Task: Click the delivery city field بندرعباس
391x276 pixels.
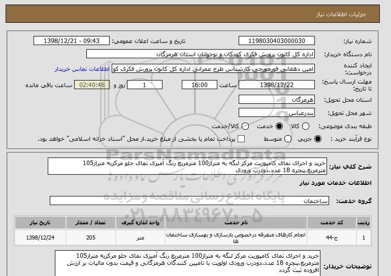Action: (x=277, y=112)
